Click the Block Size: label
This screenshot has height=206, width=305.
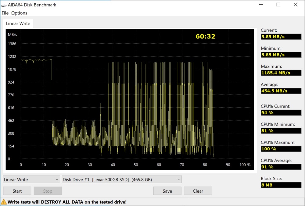[x=271, y=178]
